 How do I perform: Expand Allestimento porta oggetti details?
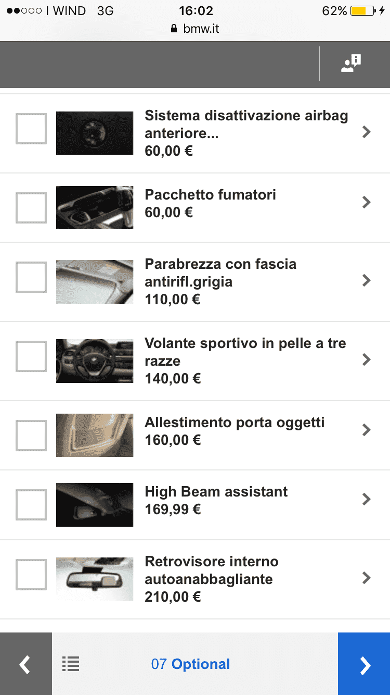[366, 430]
